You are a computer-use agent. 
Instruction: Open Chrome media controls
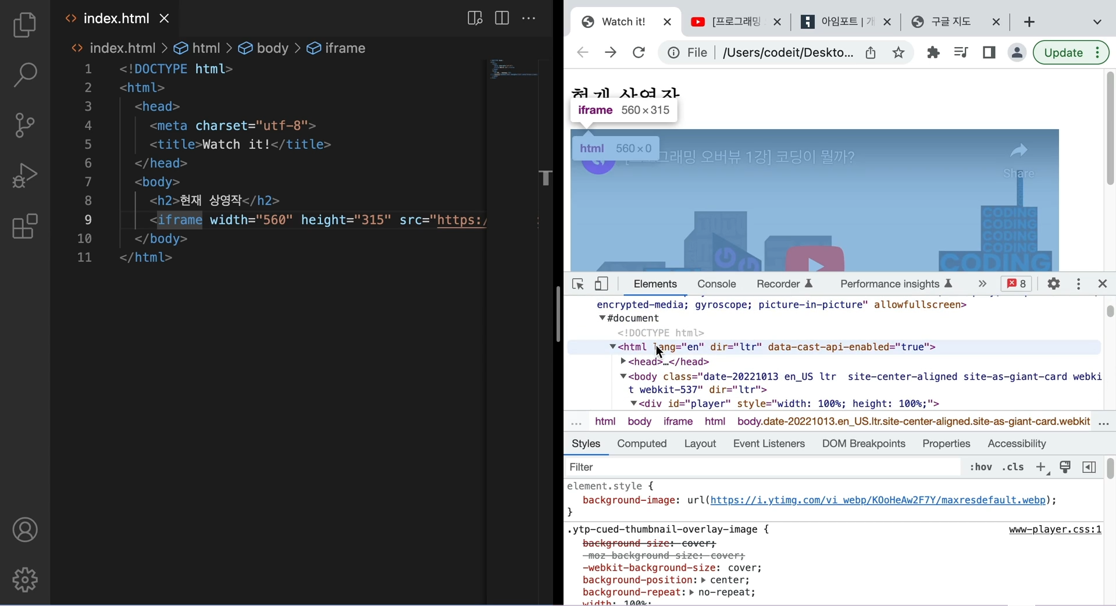click(x=961, y=53)
